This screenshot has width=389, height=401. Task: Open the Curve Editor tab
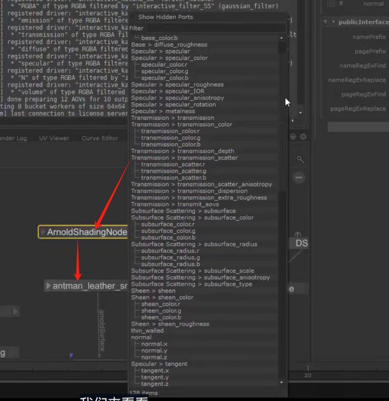point(100,138)
